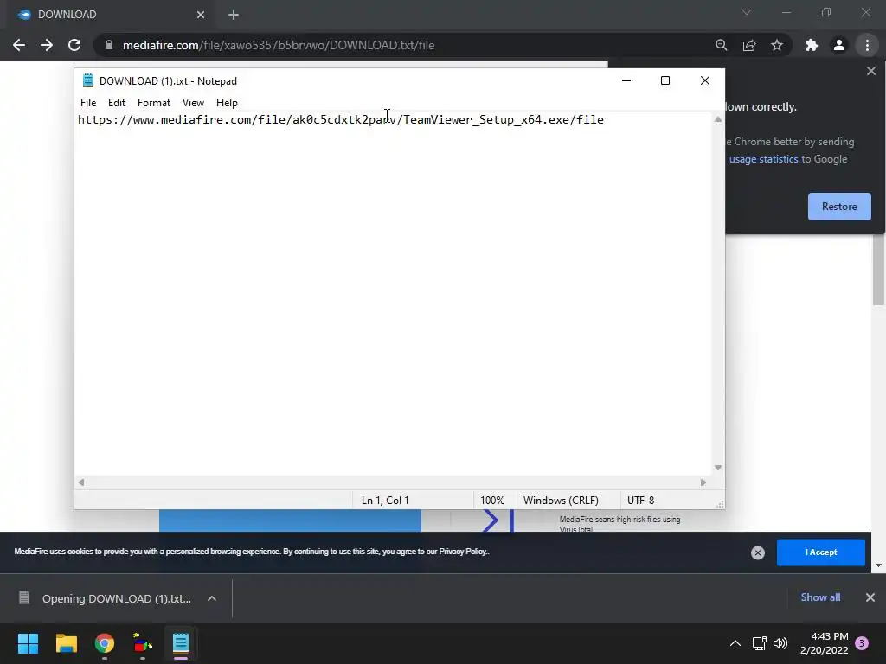
Task: Expand download item options chevron
Action: [x=212, y=598]
